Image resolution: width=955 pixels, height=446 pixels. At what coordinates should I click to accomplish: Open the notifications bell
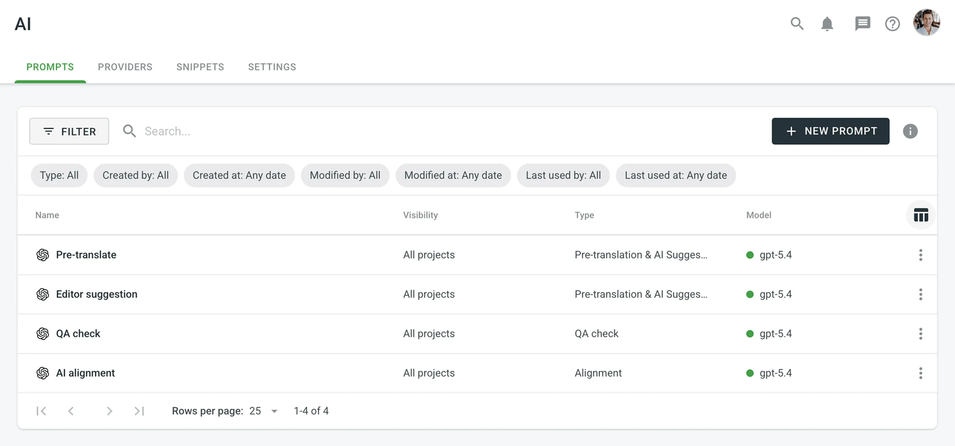coord(827,24)
